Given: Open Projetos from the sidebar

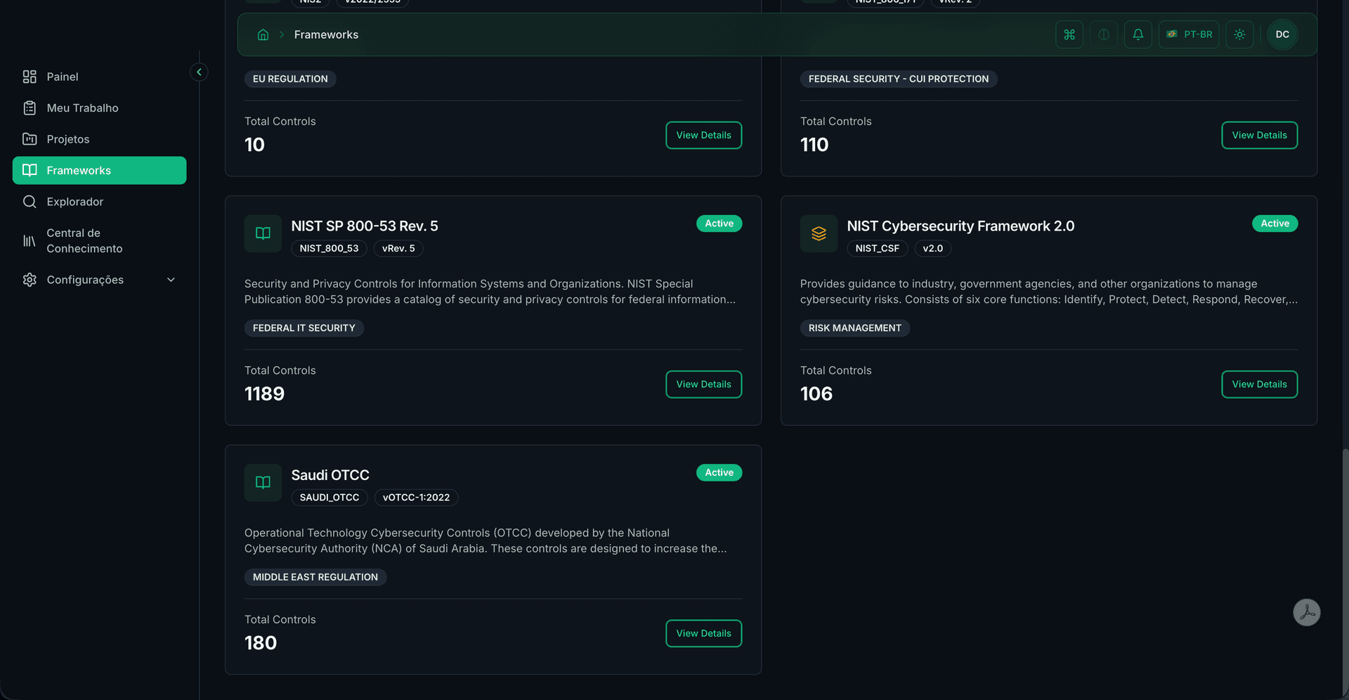Looking at the screenshot, I should click(67, 139).
